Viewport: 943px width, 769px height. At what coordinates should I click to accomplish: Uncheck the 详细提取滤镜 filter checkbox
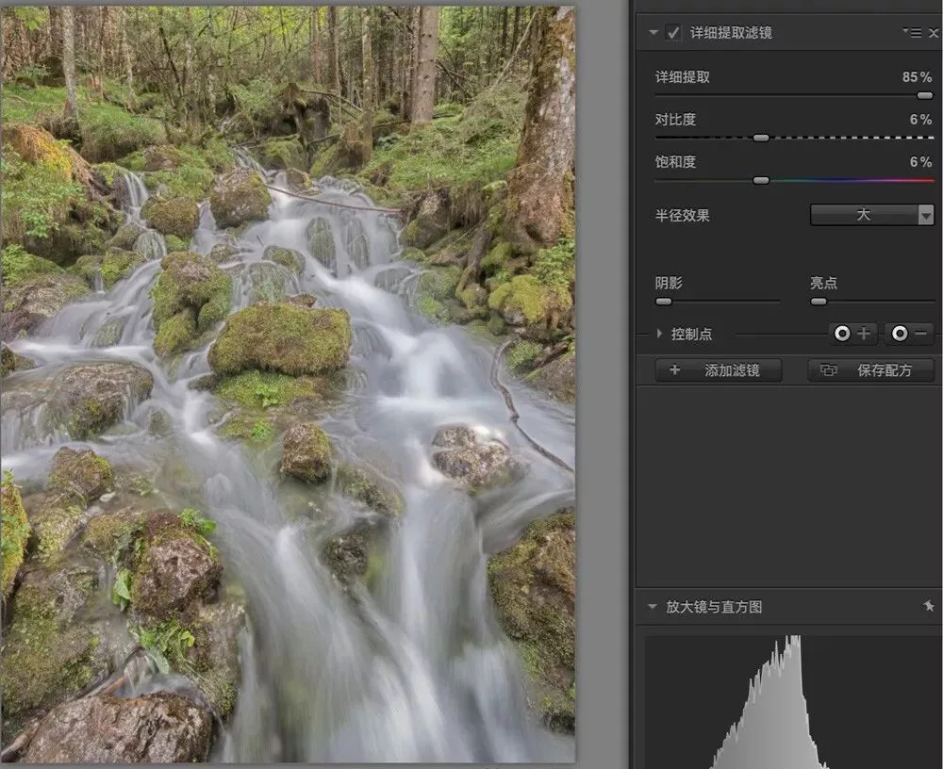(x=673, y=32)
